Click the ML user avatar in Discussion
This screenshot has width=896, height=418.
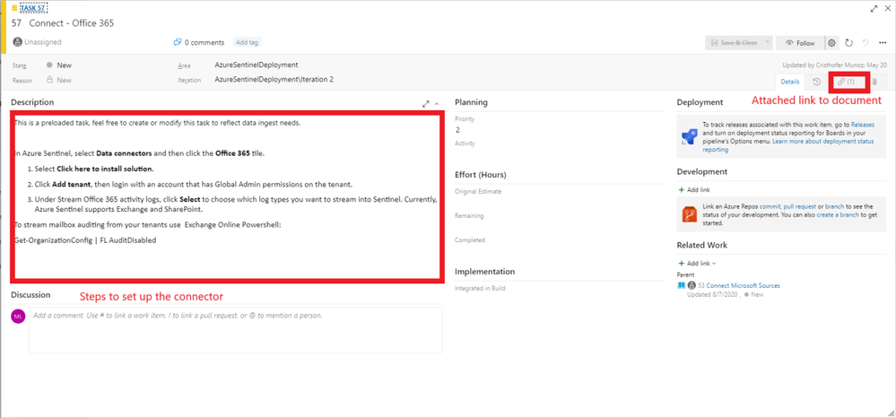(18, 316)
